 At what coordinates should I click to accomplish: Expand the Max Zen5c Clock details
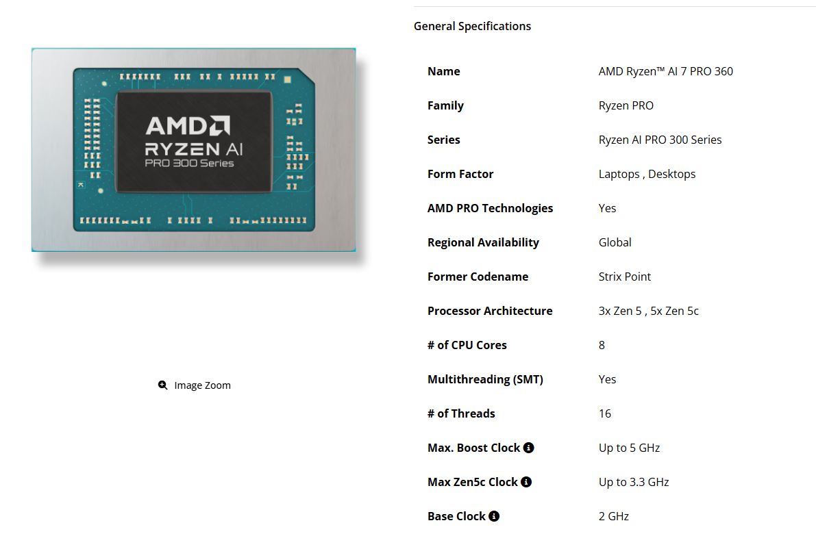526,481
